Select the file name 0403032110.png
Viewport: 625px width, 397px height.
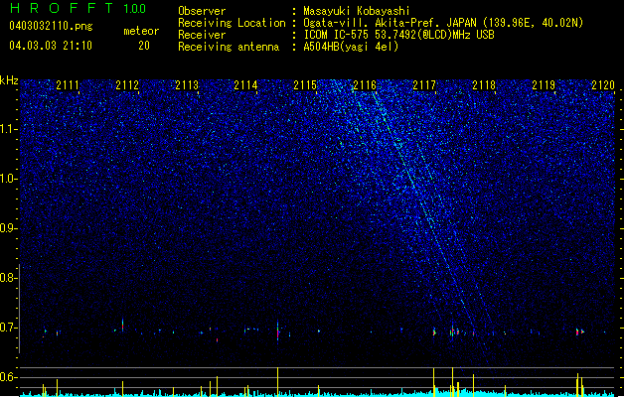tap(51, 26)
